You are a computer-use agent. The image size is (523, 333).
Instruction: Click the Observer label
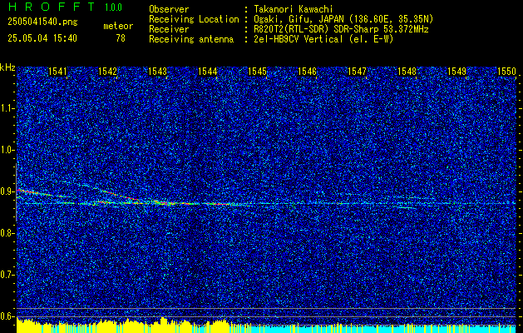pyautogui.click(x=169, y=9)
